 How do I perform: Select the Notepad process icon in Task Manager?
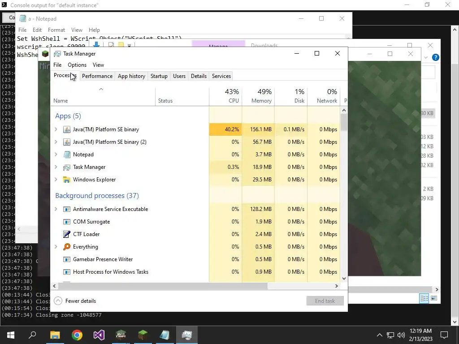coord(67,155)
